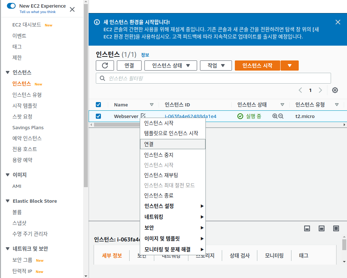Close the New EC2 Experience notice
Image resolution: width=347 pixels, height=278 pixels.
point(72,9)
